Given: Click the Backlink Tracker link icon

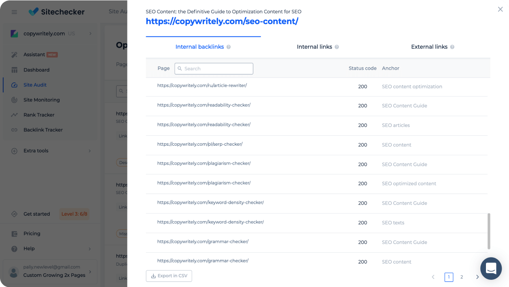Looking at the screenshot, I should 15,130.
